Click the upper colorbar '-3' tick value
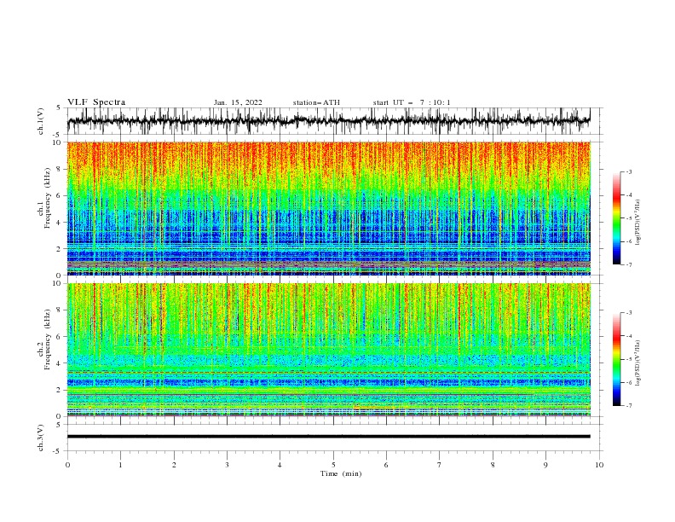 [628, 171]
